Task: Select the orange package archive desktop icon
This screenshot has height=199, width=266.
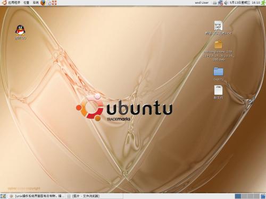Action: pos(218,44)
